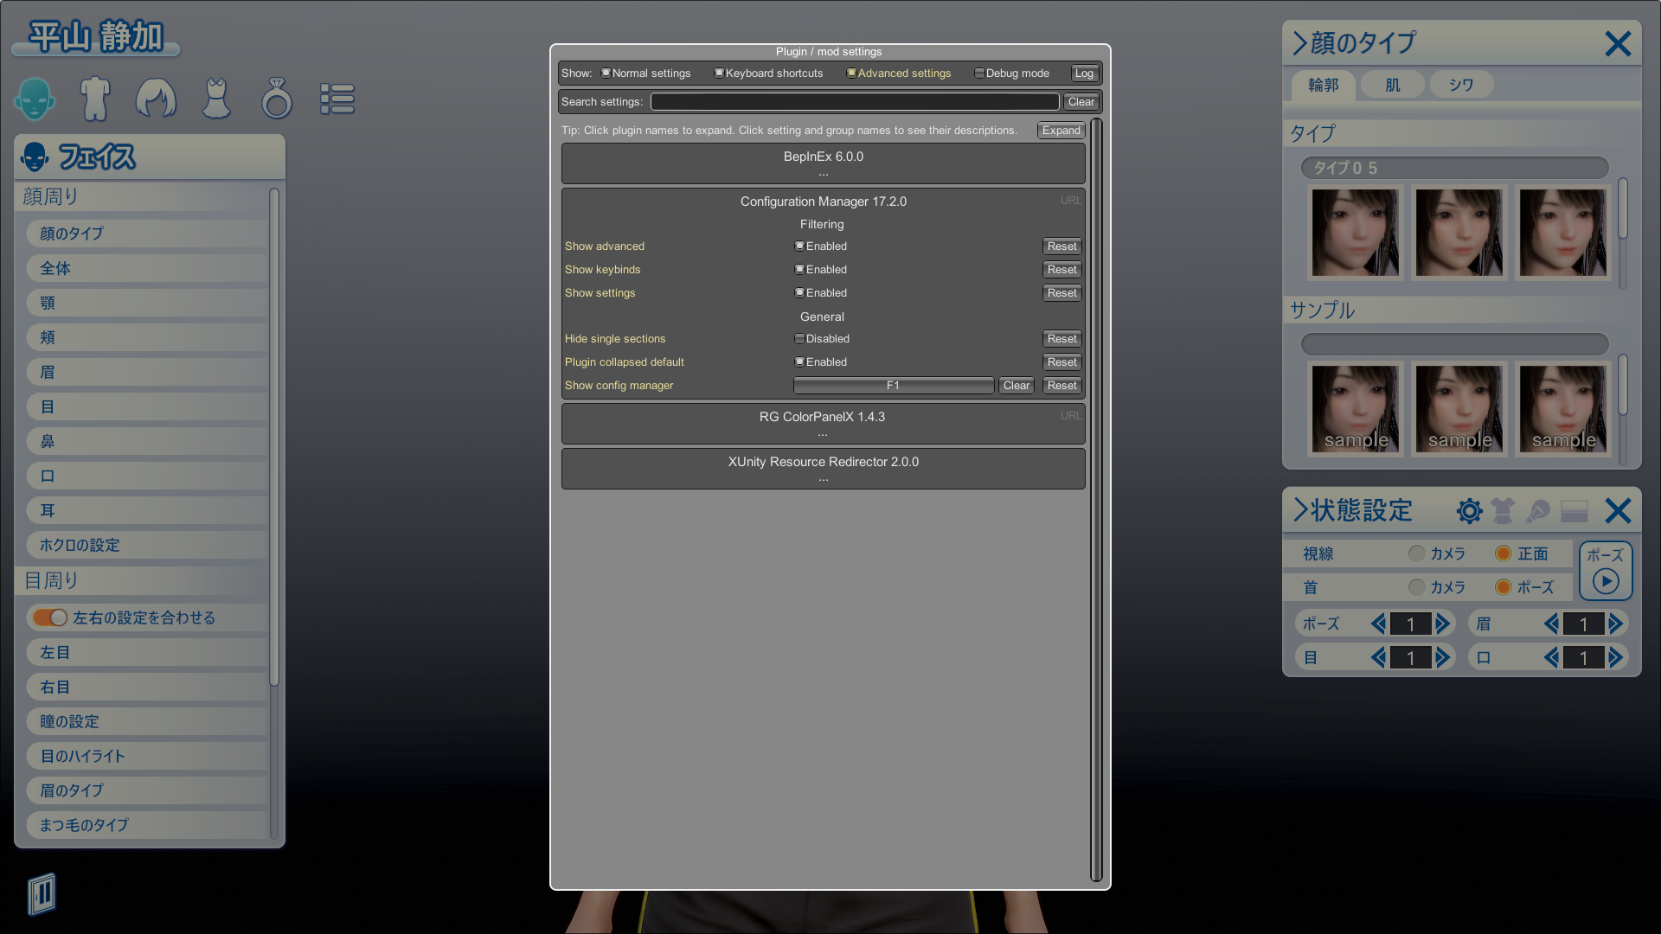Switch to the 肌 tab

click(x=1393, y=85)
